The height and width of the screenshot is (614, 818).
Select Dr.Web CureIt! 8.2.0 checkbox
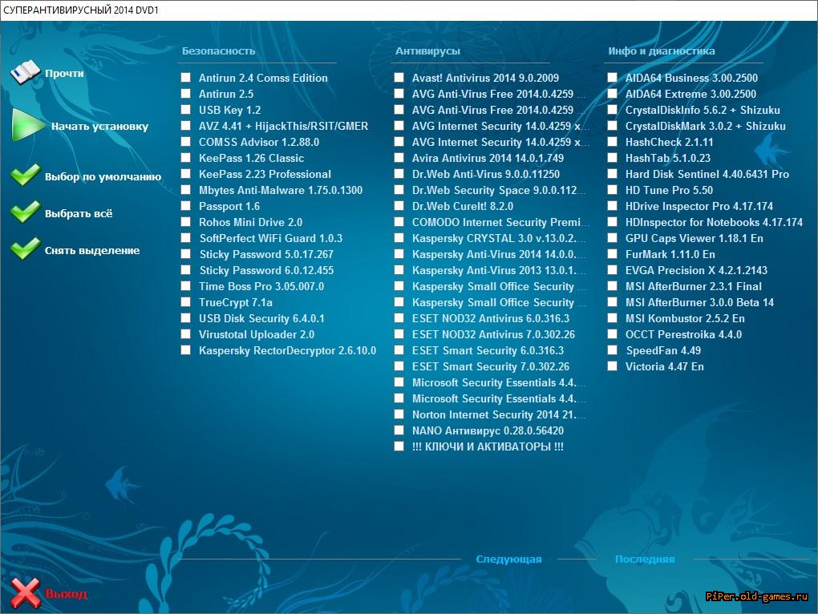coord(399,206)
